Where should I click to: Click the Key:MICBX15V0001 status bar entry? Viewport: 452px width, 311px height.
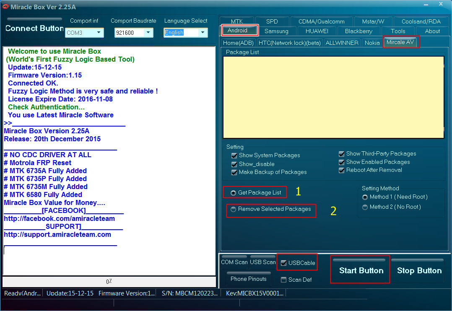click(255, 293)
